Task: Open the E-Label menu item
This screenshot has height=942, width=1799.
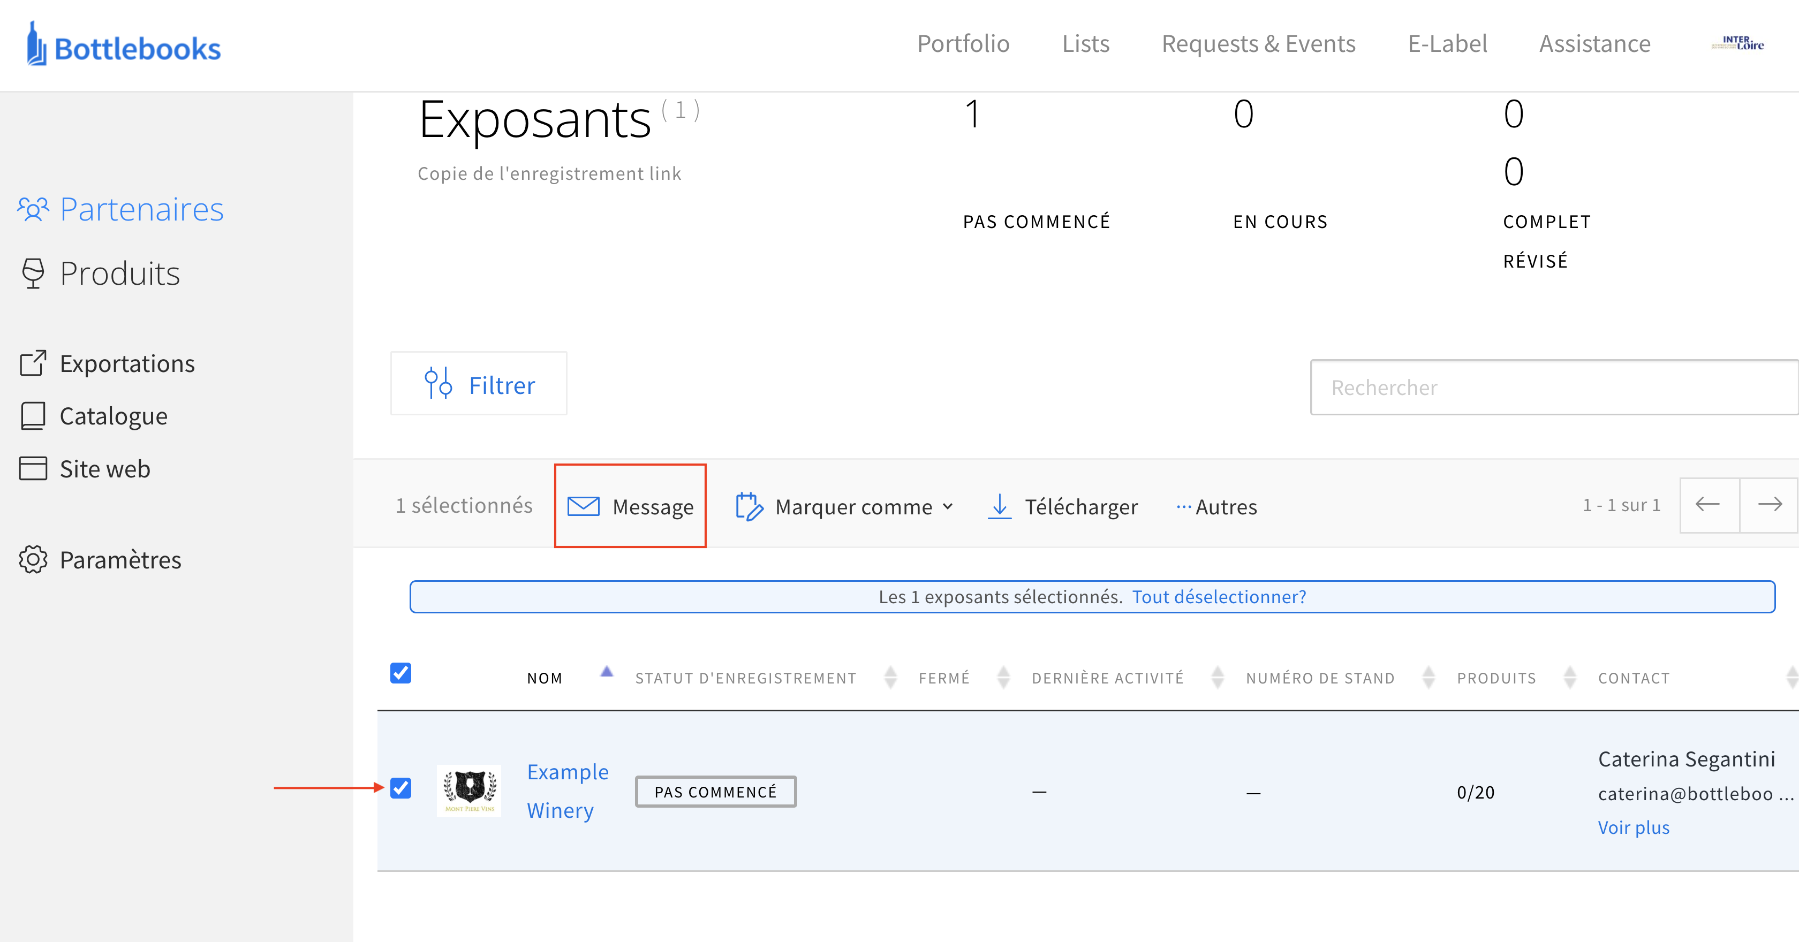Action: [1447, 43]
